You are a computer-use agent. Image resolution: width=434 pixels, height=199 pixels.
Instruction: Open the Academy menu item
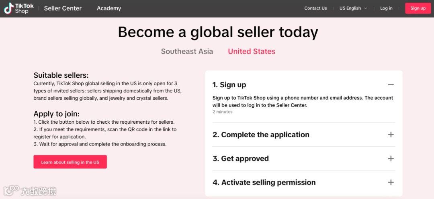109,8
